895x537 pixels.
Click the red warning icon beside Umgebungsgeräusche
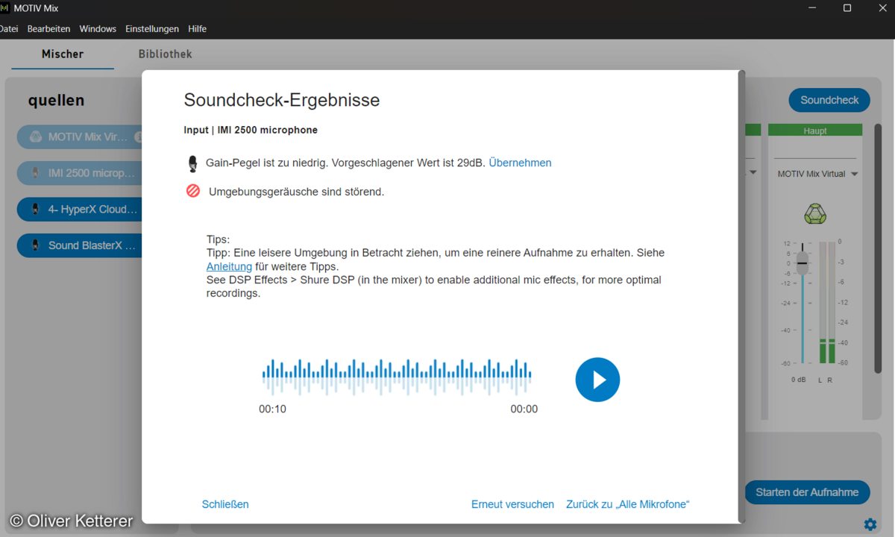pos(193,192)
